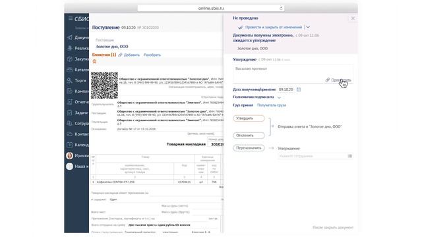Open Сотрудники section icon in sidebar

pyautogui.click(x=70, y=123)
